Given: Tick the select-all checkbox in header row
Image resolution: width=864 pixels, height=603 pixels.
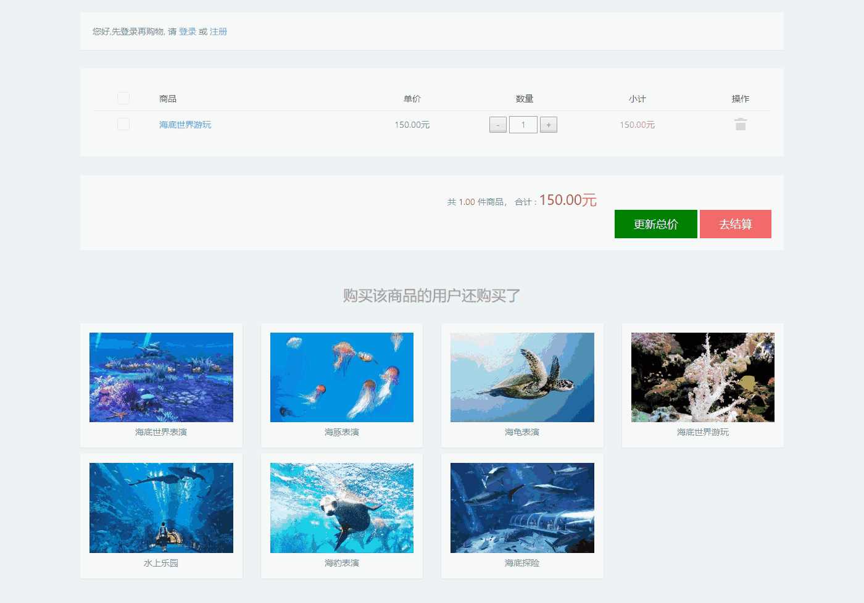Looking at the screenshot, I should 123,98.
